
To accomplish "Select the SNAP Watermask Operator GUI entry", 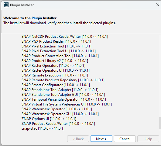I will pos(60,114).
